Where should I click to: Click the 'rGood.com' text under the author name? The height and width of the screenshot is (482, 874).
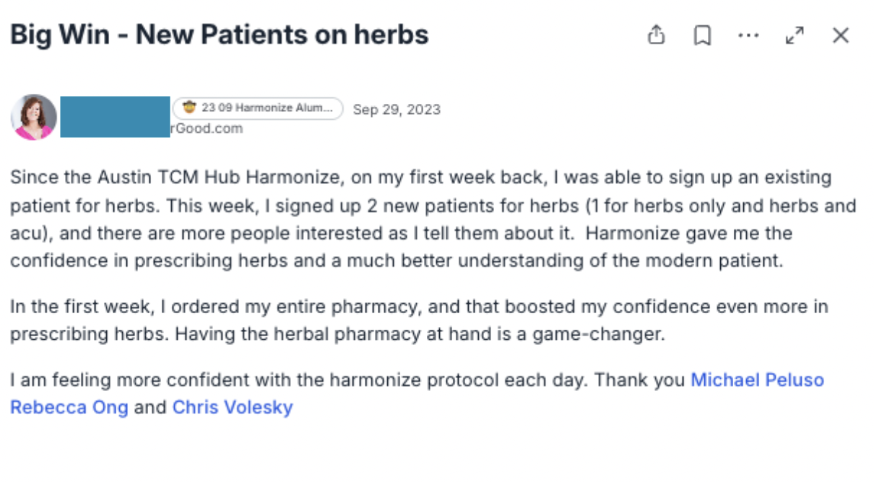(207, 128)
